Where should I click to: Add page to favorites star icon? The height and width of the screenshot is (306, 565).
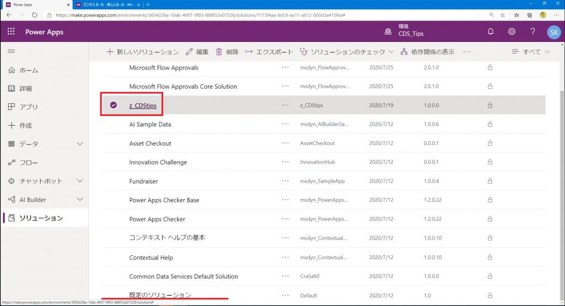[x=502, y=15]
